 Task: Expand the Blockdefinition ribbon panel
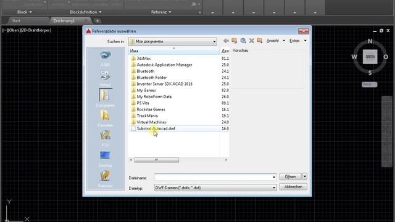point(86,12)
